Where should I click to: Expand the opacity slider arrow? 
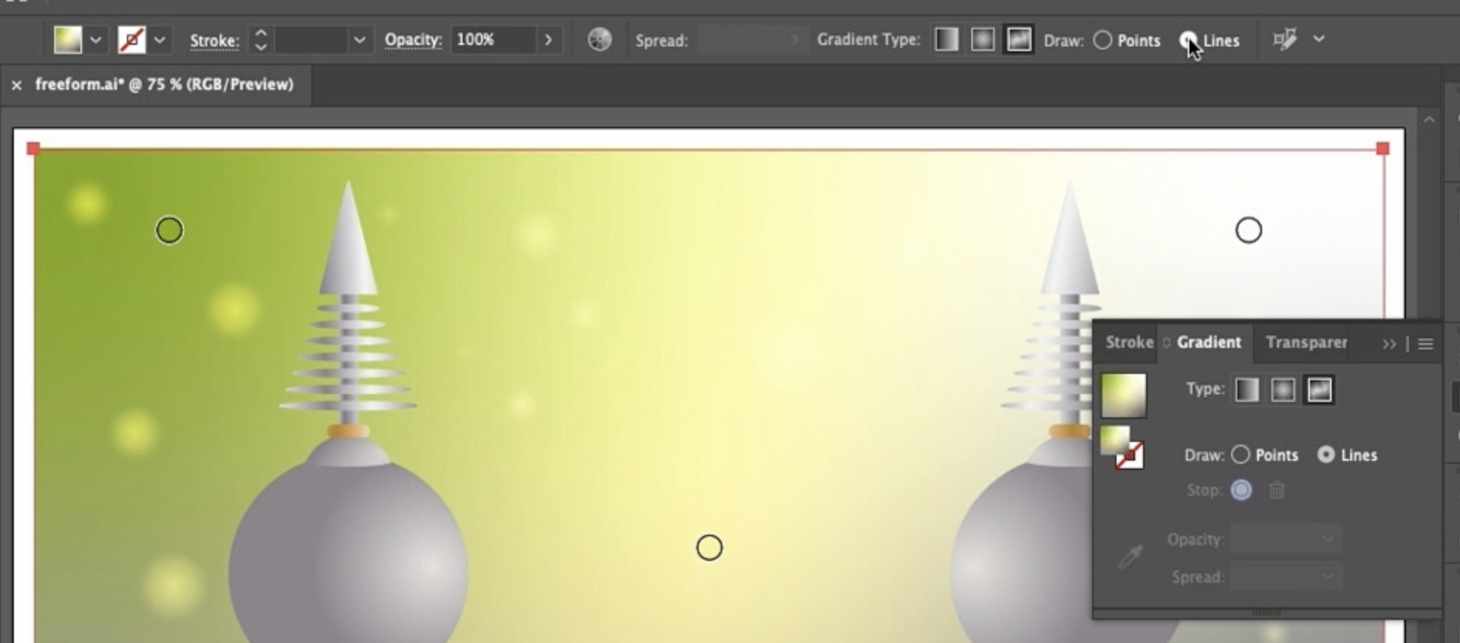(548, 39)
